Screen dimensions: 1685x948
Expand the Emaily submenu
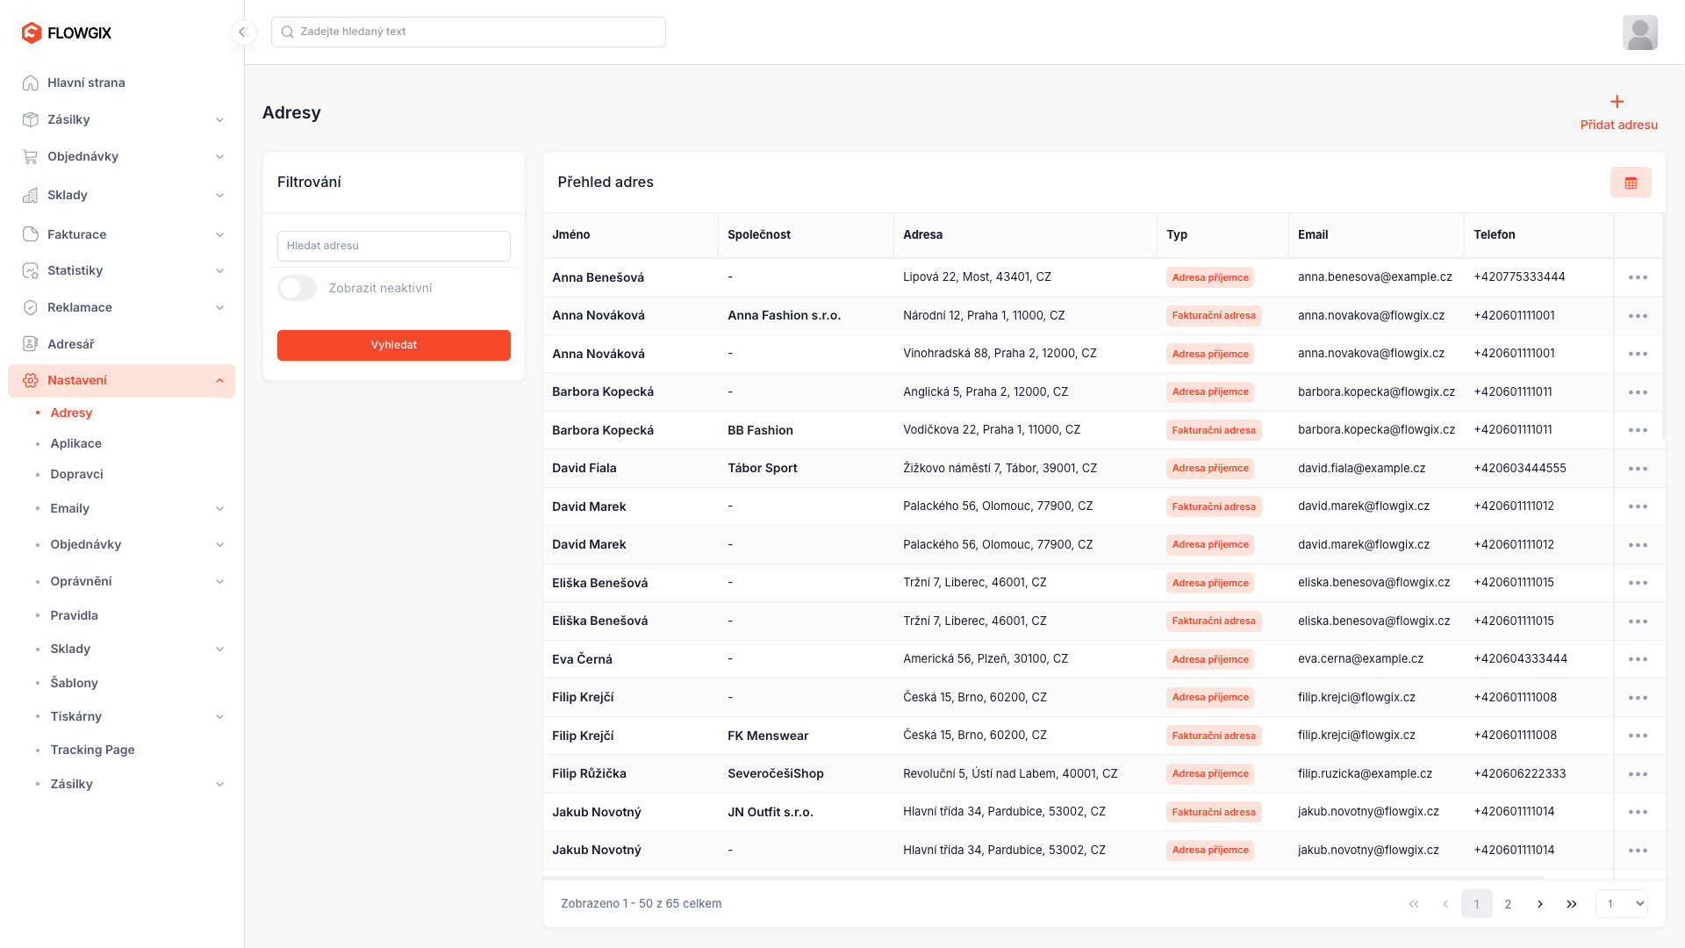pyautogui.click(x=219, y=509)
